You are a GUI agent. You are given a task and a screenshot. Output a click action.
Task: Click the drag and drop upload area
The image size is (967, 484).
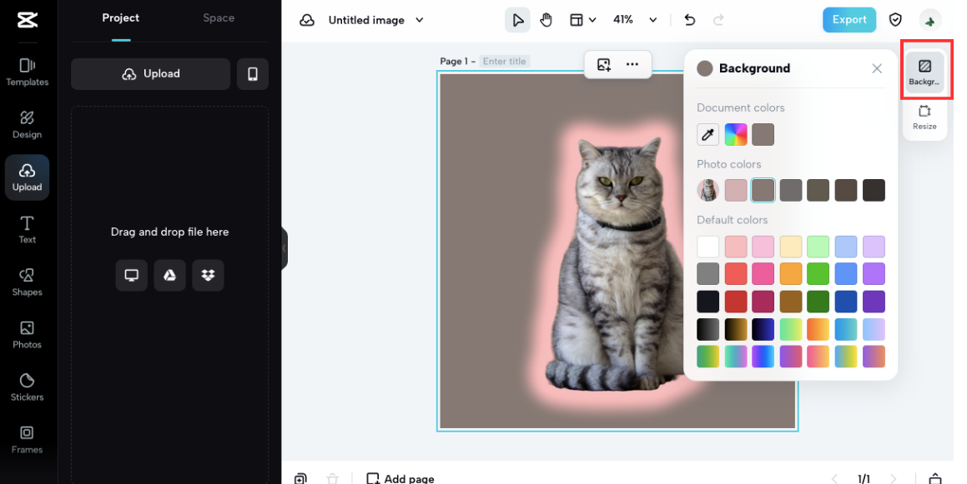(169, 294)
